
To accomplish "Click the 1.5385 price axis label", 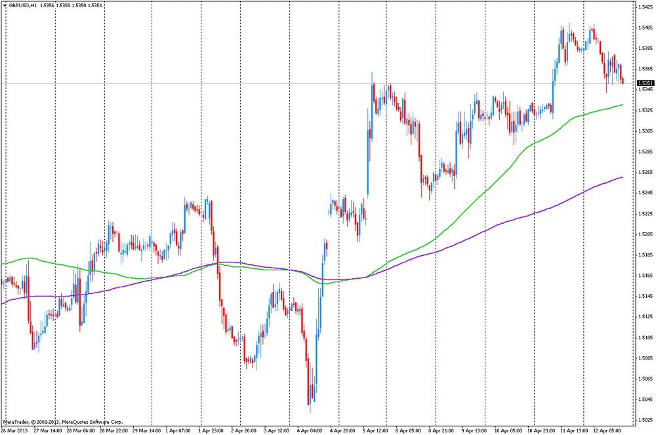I will tap(646, 48).
